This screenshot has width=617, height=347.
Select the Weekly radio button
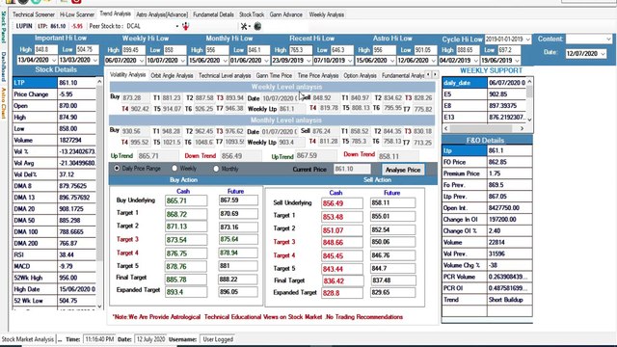pyautogui.click(x=174, y=168)
